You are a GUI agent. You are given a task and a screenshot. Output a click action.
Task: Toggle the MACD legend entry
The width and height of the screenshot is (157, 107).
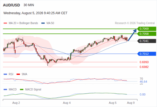click(x=10, y=89)
